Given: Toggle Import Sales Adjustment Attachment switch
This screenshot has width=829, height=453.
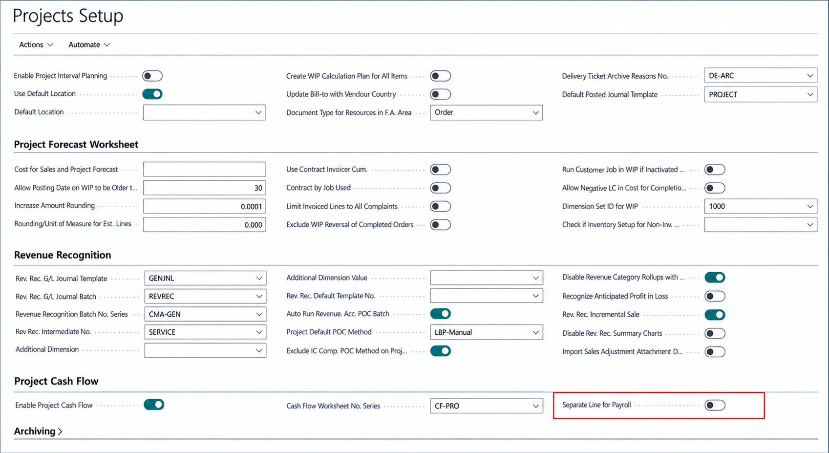Looking at the screenshot, I should (x=715, y=352).
